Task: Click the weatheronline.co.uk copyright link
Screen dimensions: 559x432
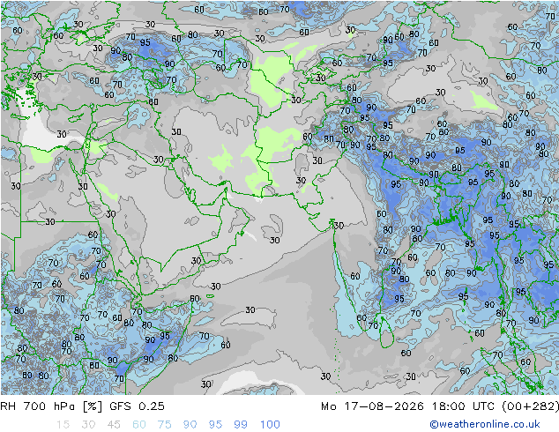Action: 485,424
